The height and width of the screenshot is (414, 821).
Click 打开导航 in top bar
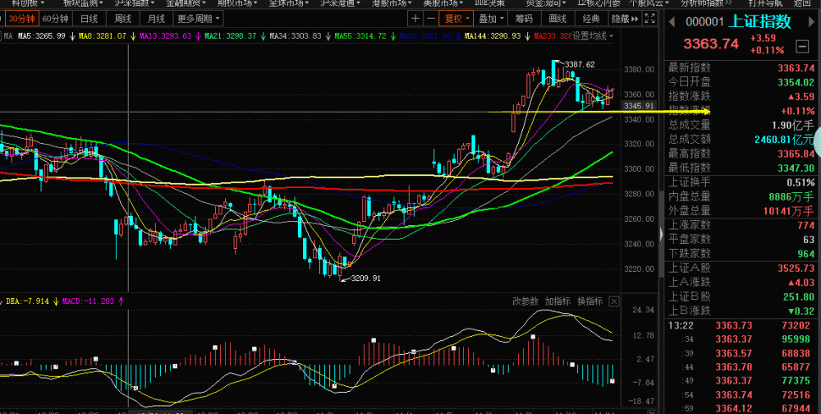pos(765,2)
